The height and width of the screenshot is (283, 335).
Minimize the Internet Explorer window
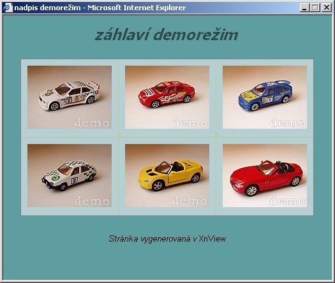pyautogui.click(x=304, y=8)
